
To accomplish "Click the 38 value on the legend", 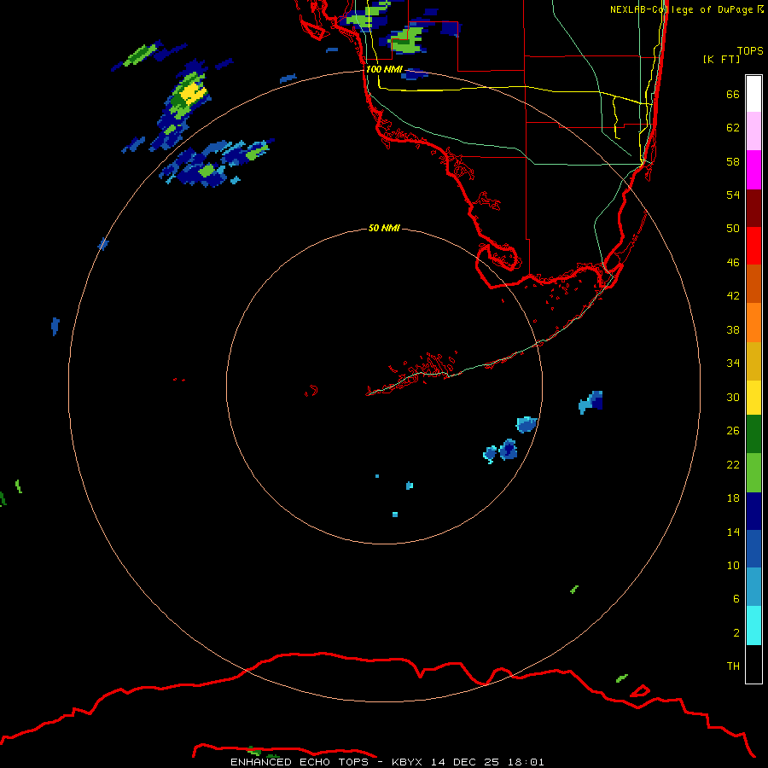I will pyautogui.click(x=733, y=329).
